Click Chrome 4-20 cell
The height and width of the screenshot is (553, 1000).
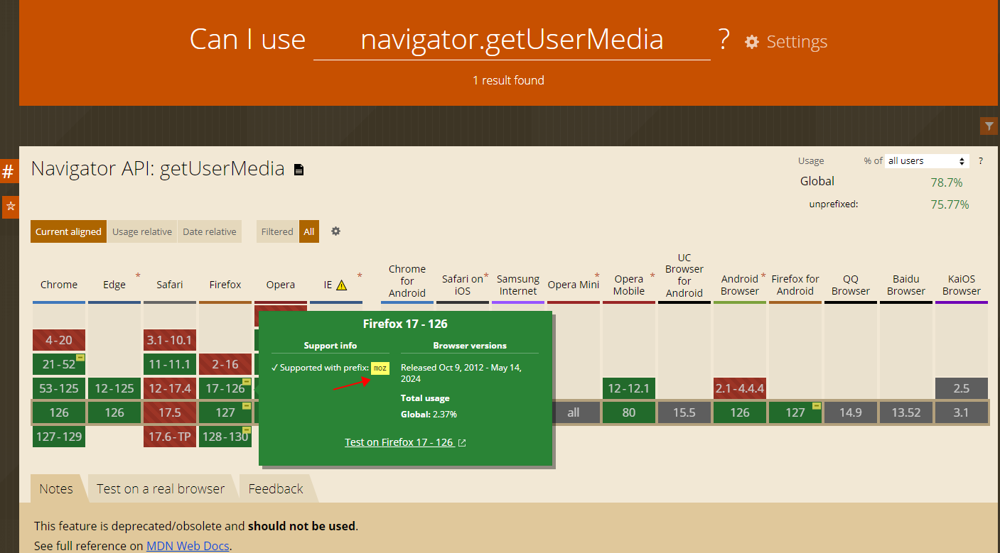click(x=59, y=340)
